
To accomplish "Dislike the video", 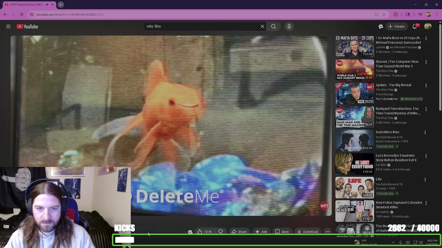I will (221, 232).
